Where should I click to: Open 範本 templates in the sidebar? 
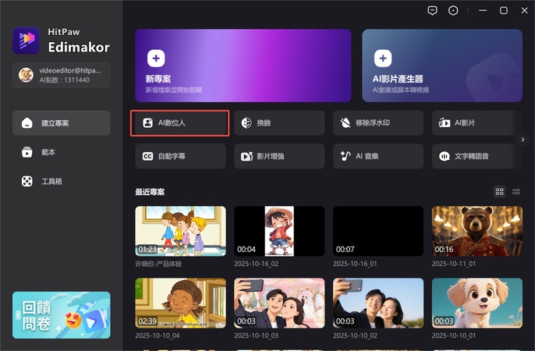[62, 152]
